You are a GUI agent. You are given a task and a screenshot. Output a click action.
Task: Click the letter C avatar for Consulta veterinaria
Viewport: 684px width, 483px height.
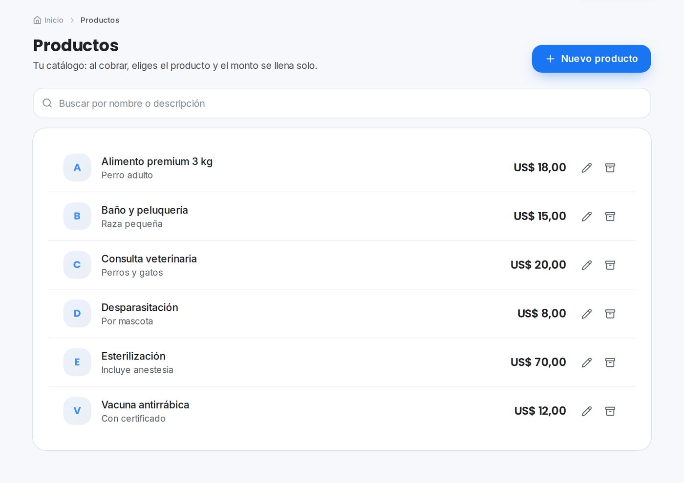pos(77,265)
